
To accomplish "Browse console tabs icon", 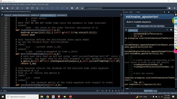I will pyautogui.click(x=126, y=30).
